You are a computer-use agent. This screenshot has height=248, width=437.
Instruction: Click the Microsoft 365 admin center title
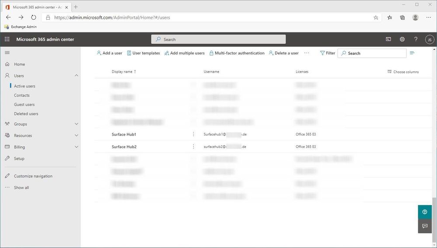point(45,39)
